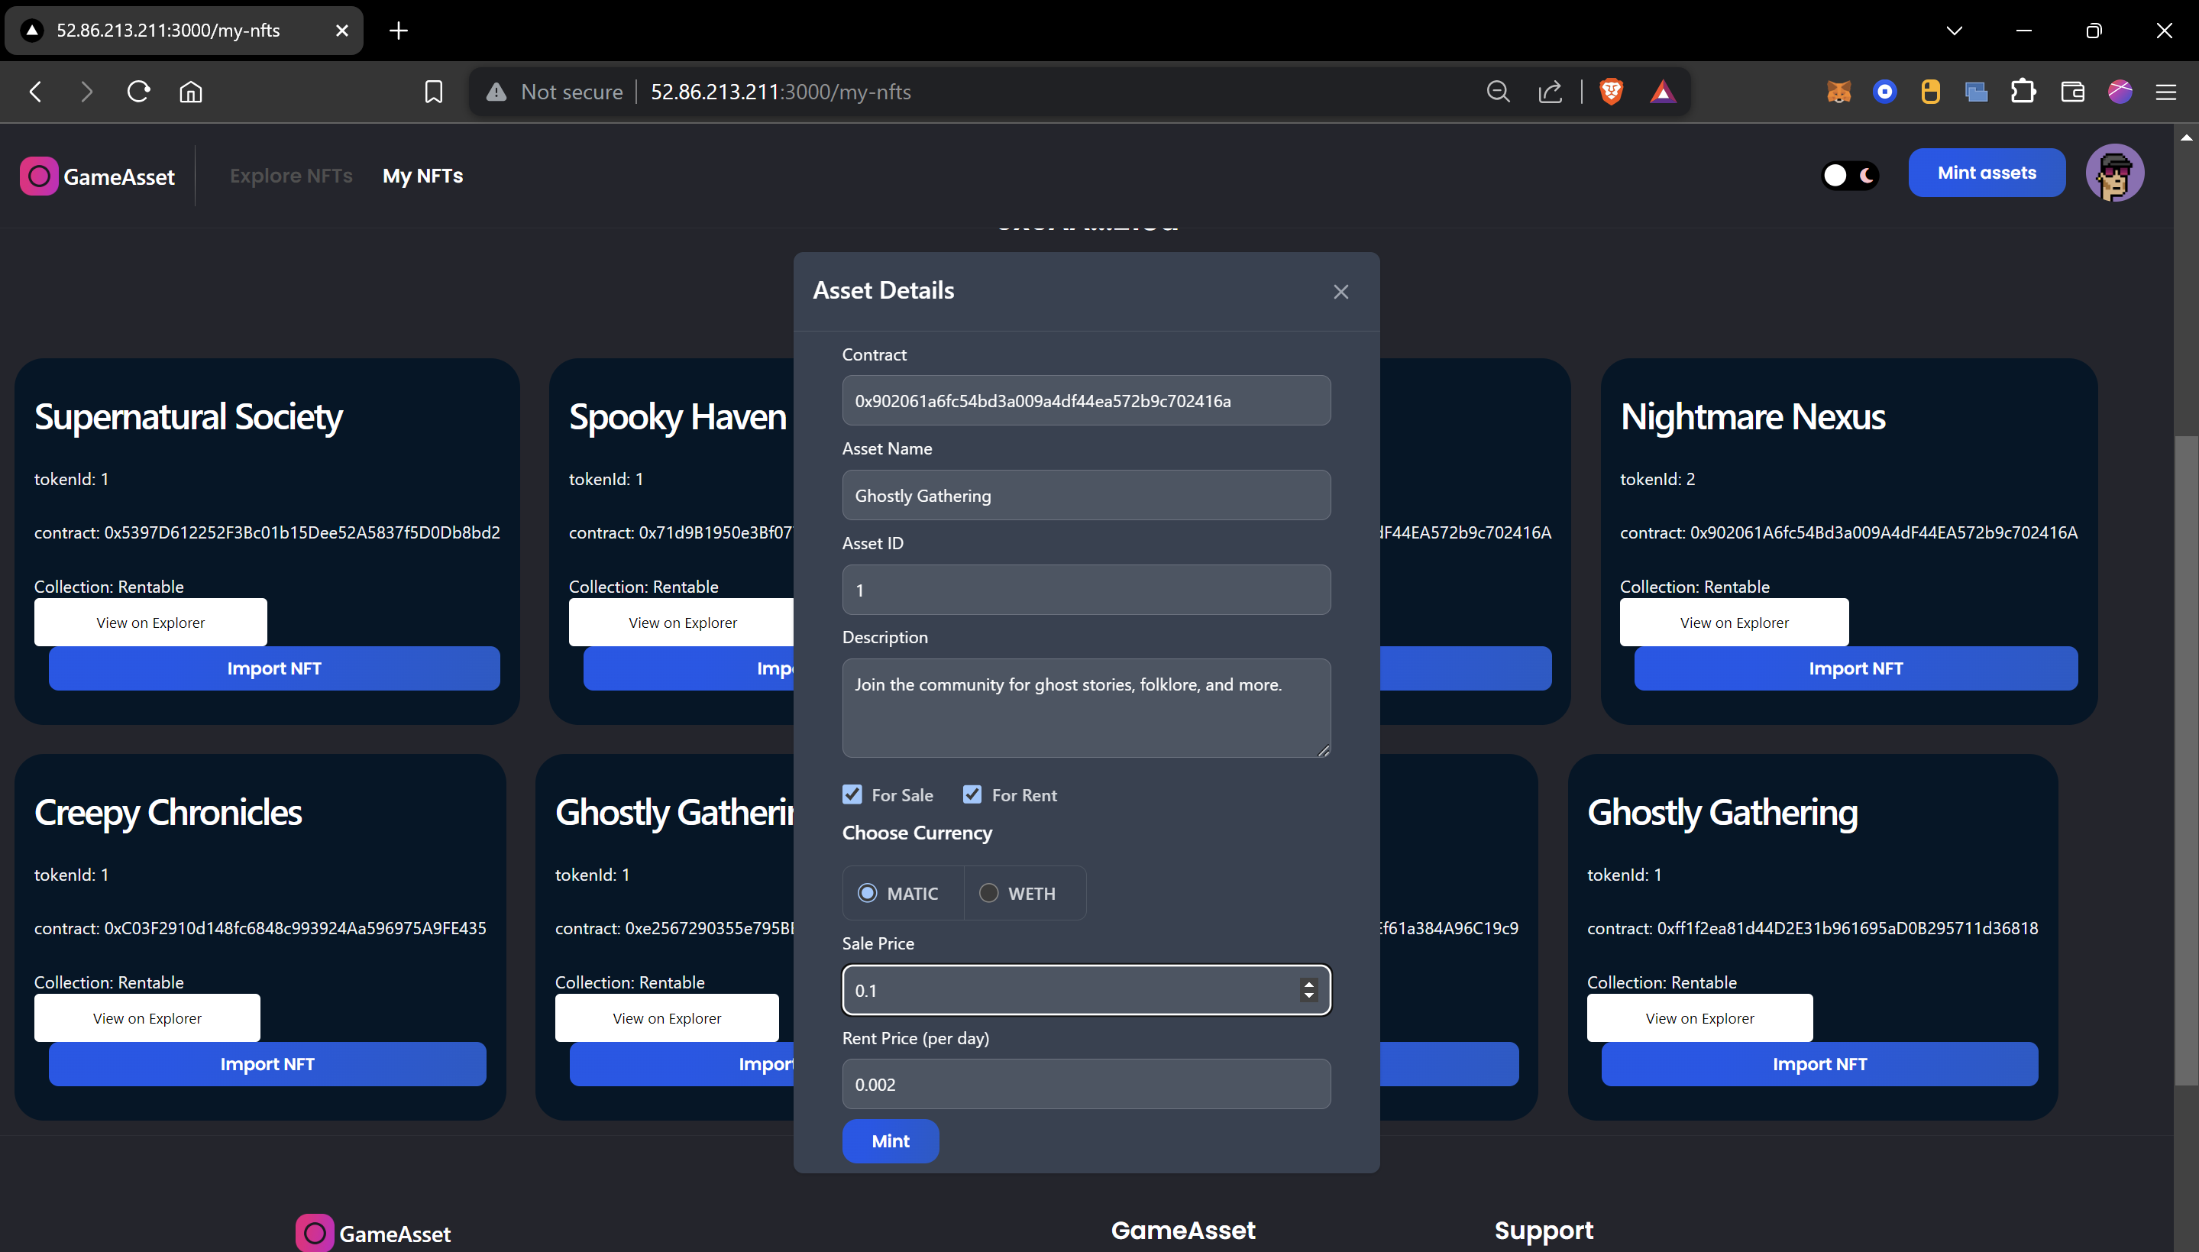Open the user avatar profile picture
This screenshot has width=2199, height=1252.
(2114, 173)
